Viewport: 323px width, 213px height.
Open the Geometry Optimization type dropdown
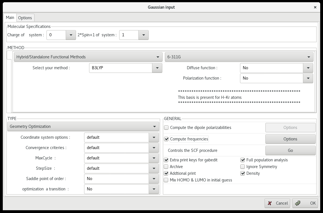(83, 126)
